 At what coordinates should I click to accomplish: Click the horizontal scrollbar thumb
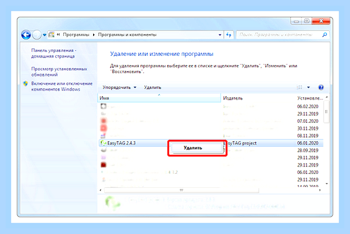pos(181,190)
